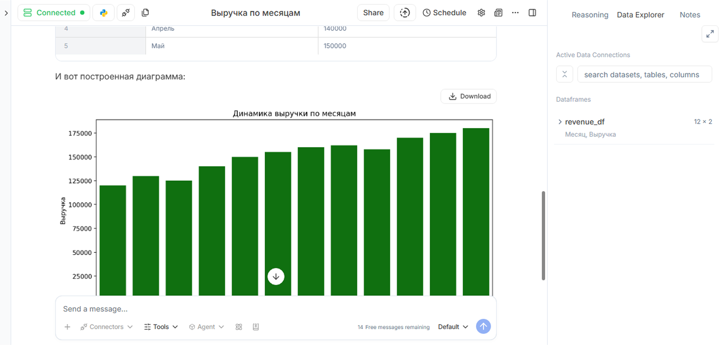The height and width of the screenshot is (345, 725).
Task: Open the Connectors dropdown
Action: [x=107, y=327]
